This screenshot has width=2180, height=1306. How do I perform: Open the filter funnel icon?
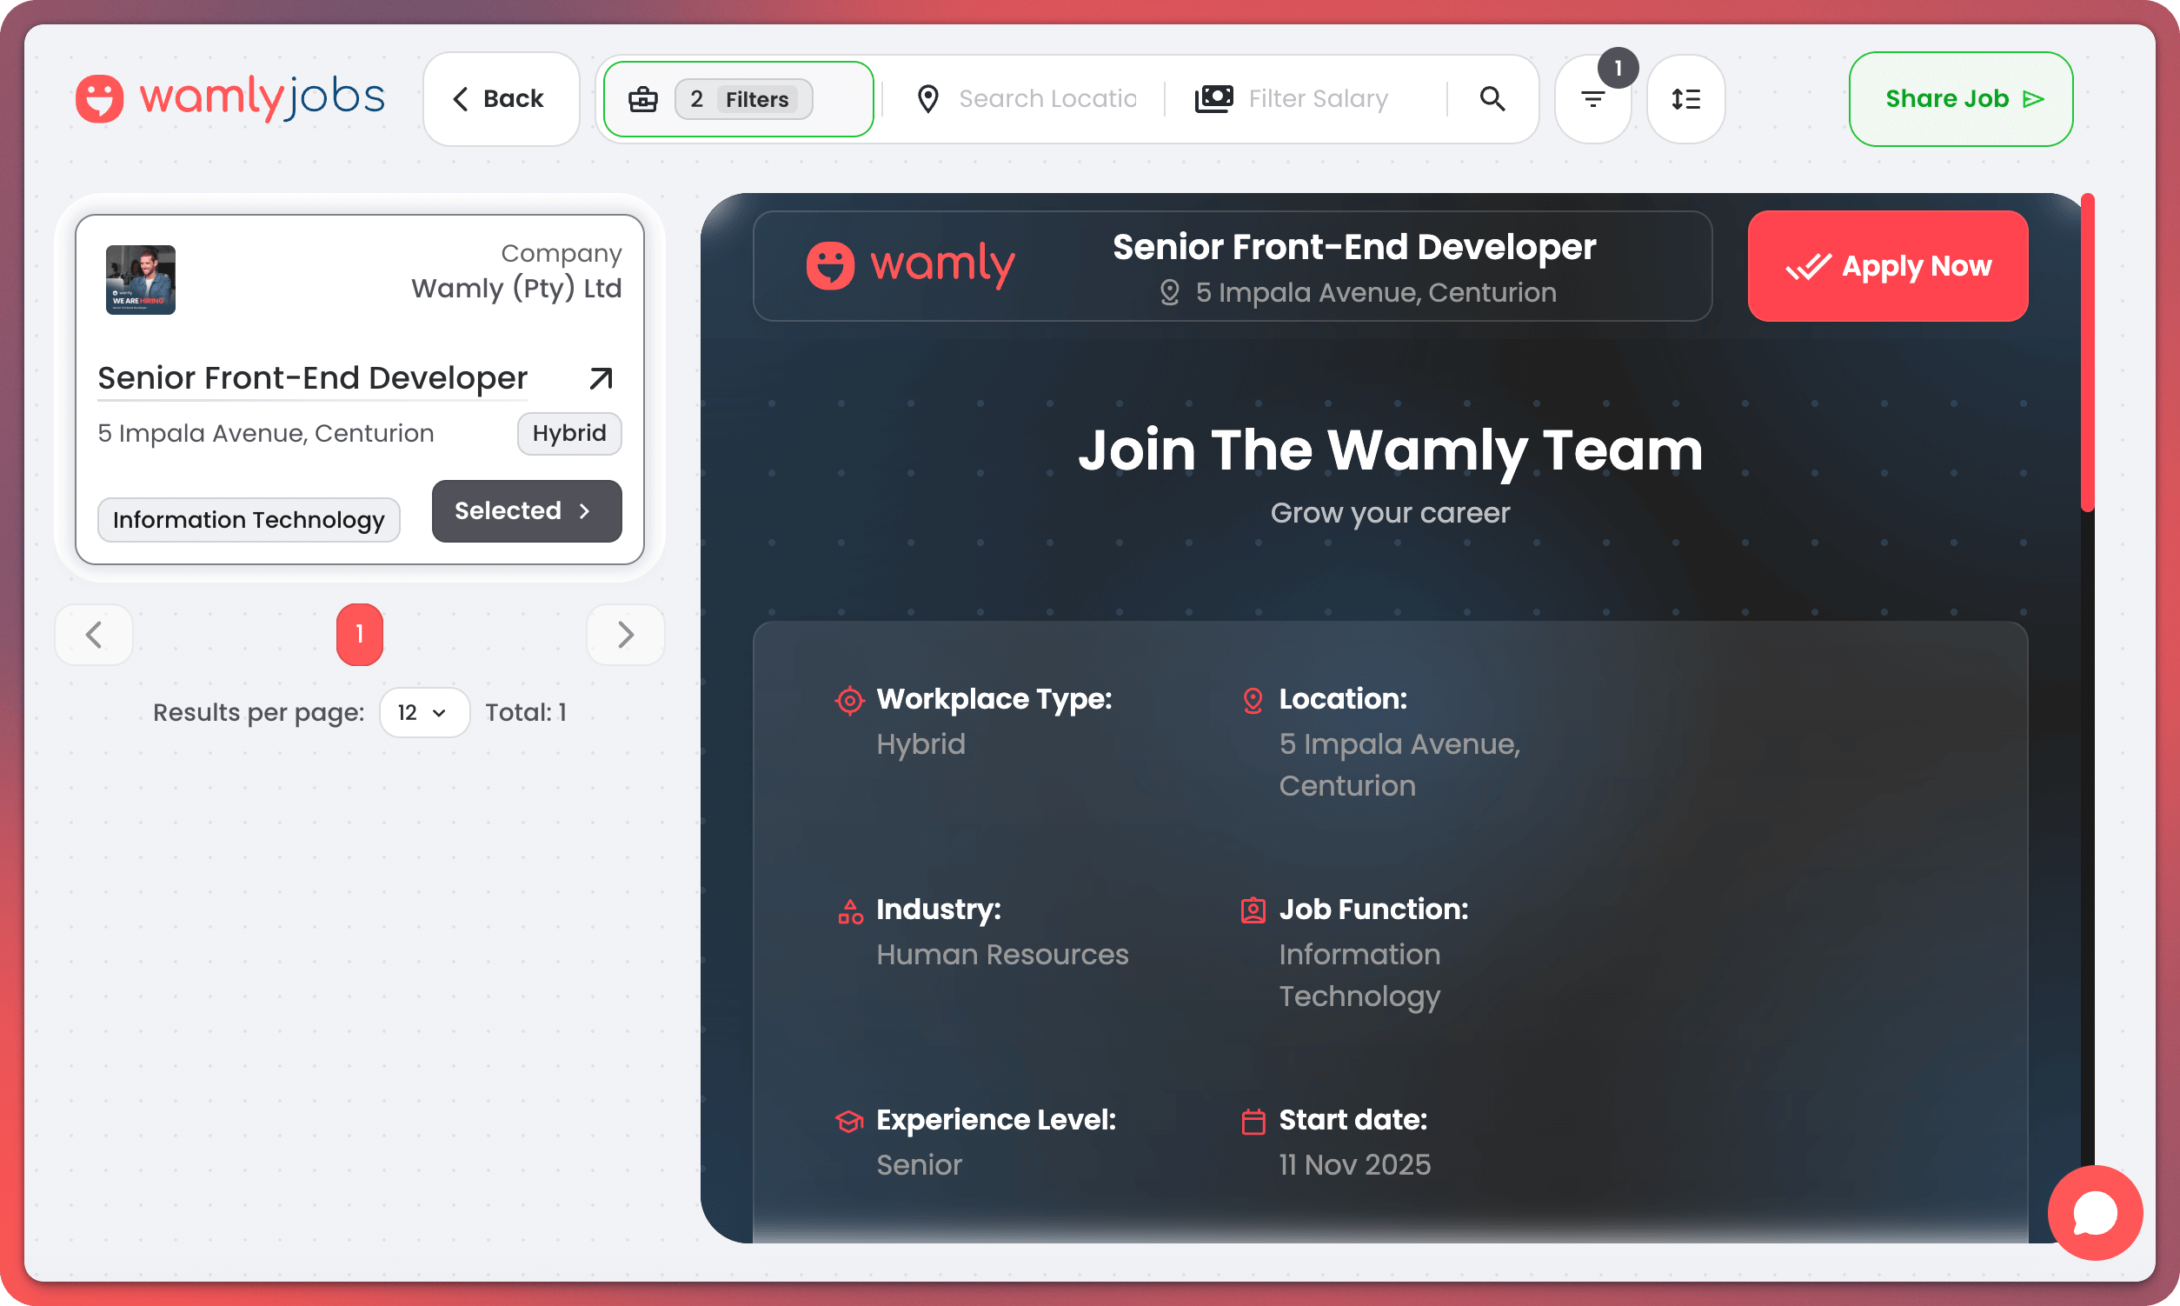1592,99
